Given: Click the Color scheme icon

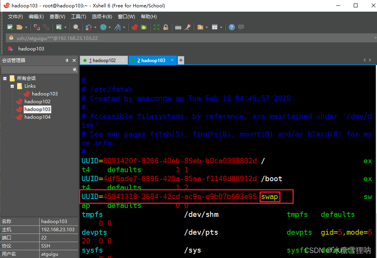Looking at the screenshot, I should pos(89,27).
